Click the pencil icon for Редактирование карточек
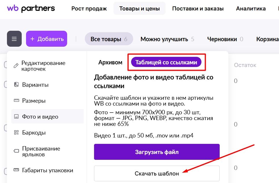Viewport: 279px width, 183px height. pos(16,66)
